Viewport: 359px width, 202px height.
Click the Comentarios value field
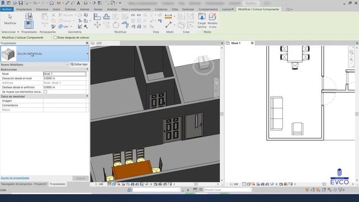coord(65,105)
